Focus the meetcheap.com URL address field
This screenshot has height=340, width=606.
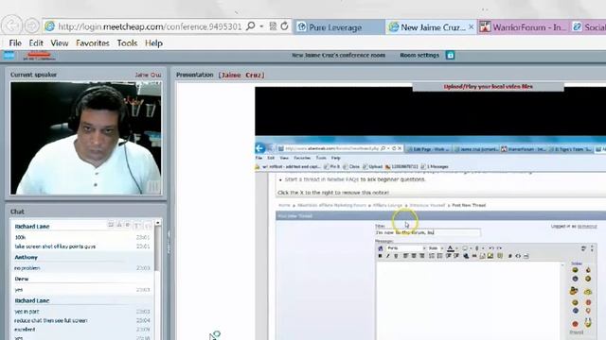150,26
